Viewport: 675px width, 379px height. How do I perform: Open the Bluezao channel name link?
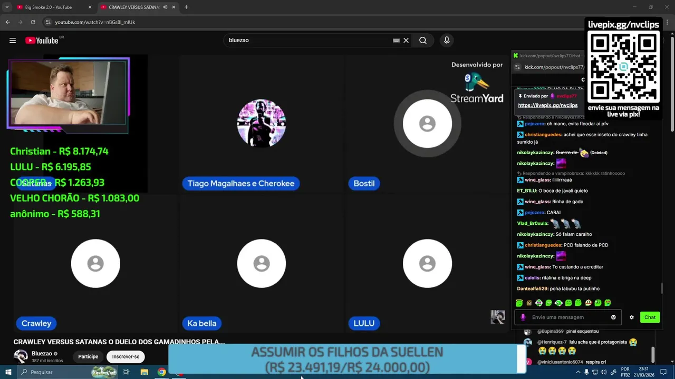click(42, 354)
